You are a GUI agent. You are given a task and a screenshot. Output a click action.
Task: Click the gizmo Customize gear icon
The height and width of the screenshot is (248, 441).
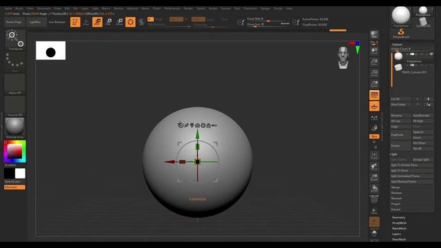(x=181, y=125)
